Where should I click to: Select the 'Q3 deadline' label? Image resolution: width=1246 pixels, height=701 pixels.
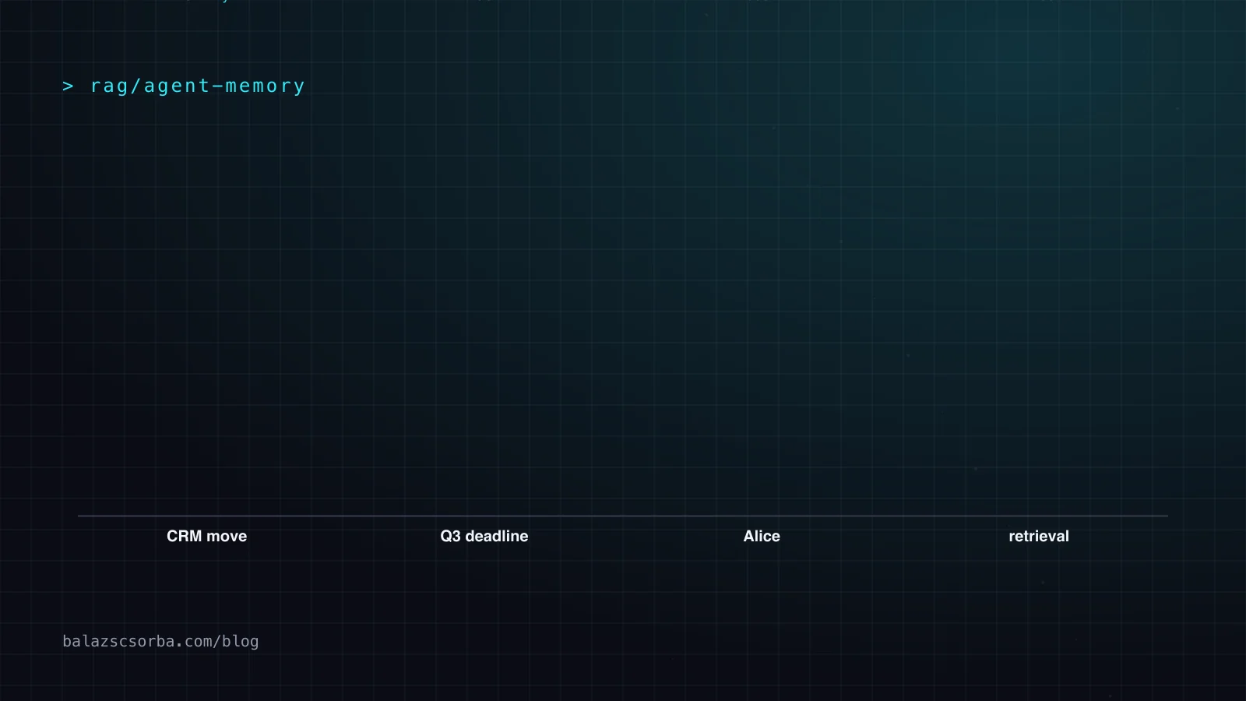click(484, 536)
